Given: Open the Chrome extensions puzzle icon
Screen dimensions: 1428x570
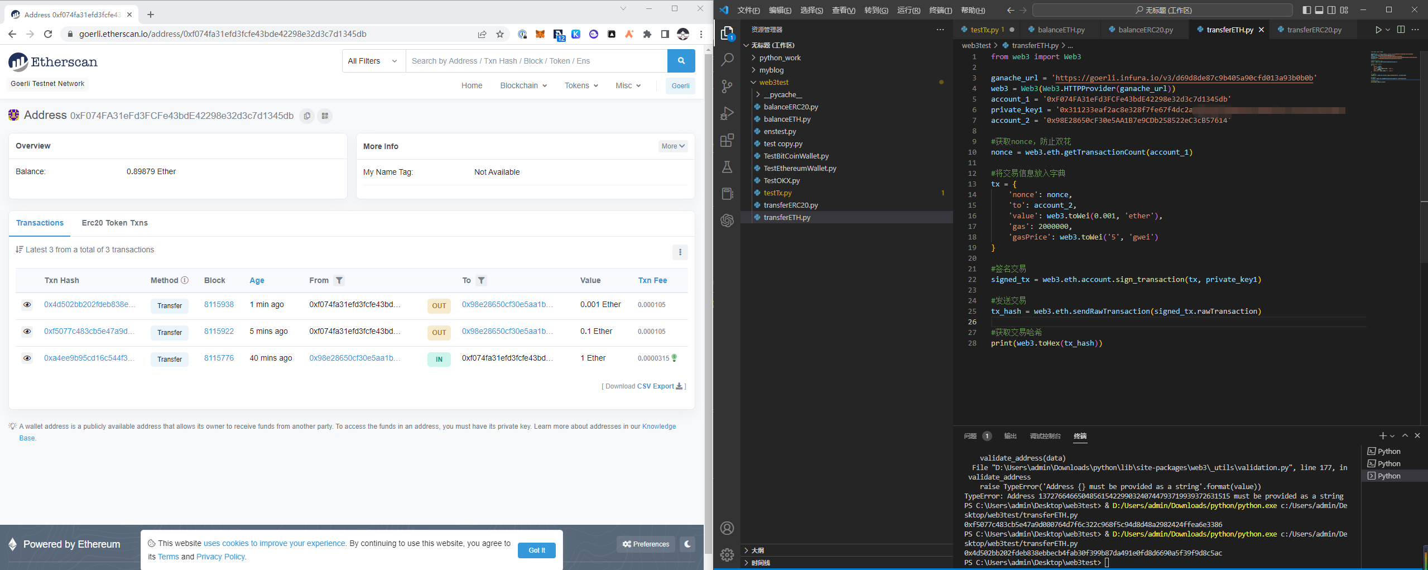Looking at the screenshot, I should pyautogui.click(x=647, y=34).
